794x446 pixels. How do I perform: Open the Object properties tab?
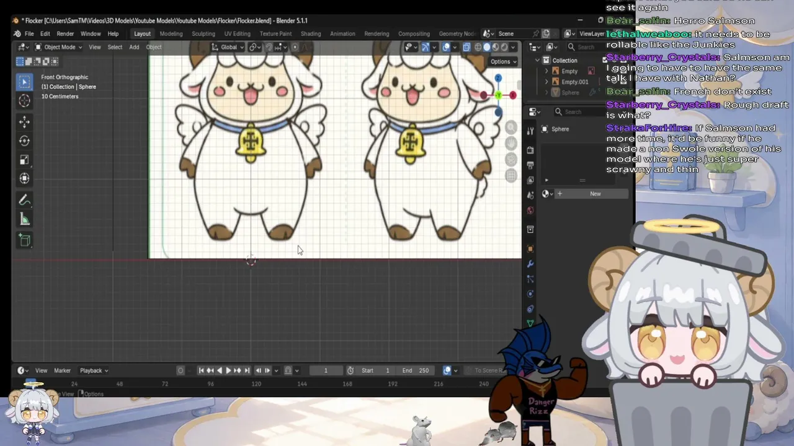(x=530, y=249)
